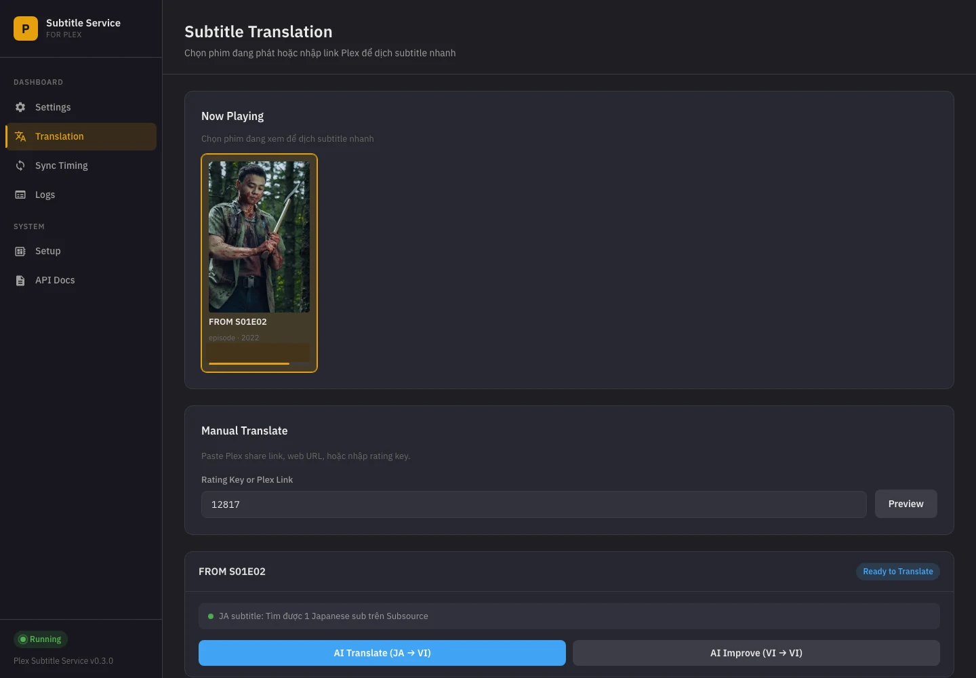Viewport: 976px width, 678px height.
Task: Click the FROM S01E02 result heading
Action: coord(232,572)
